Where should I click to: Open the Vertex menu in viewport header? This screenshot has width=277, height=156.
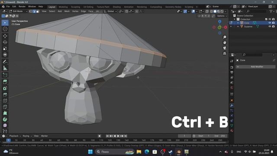coord(75,11)
